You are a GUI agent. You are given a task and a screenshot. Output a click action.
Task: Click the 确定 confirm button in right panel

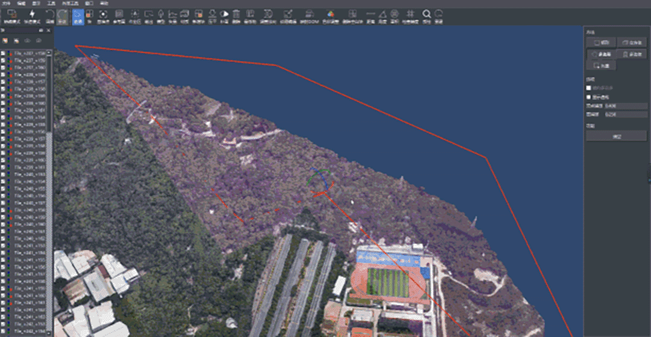(x=615, y=137)
